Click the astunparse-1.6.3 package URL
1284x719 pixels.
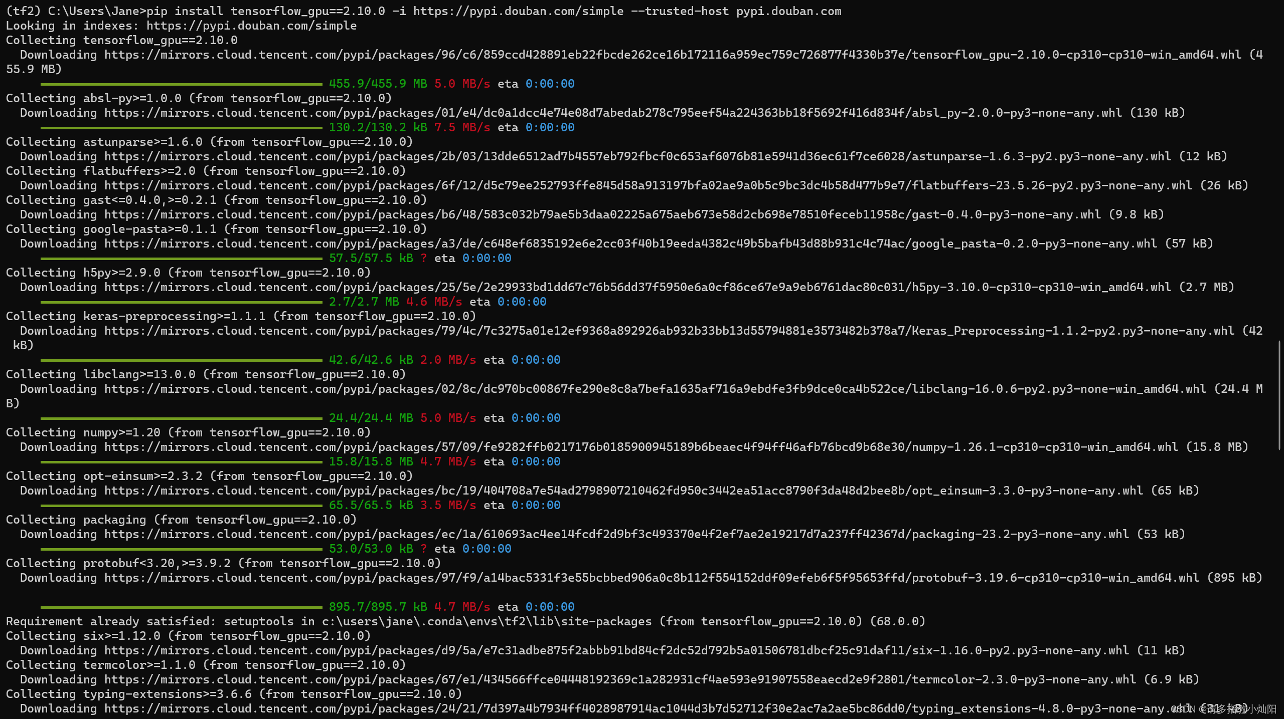(x=602, y=156)
